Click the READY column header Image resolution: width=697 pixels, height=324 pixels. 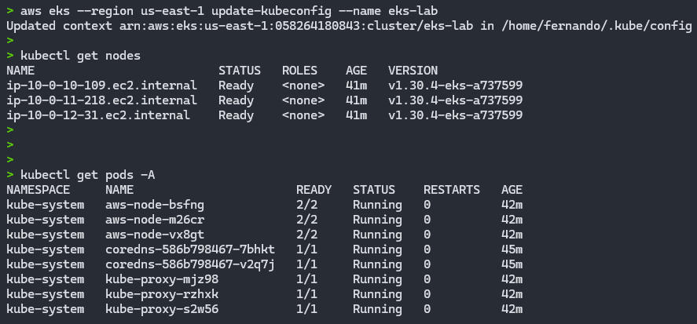[x=314, y=190]
